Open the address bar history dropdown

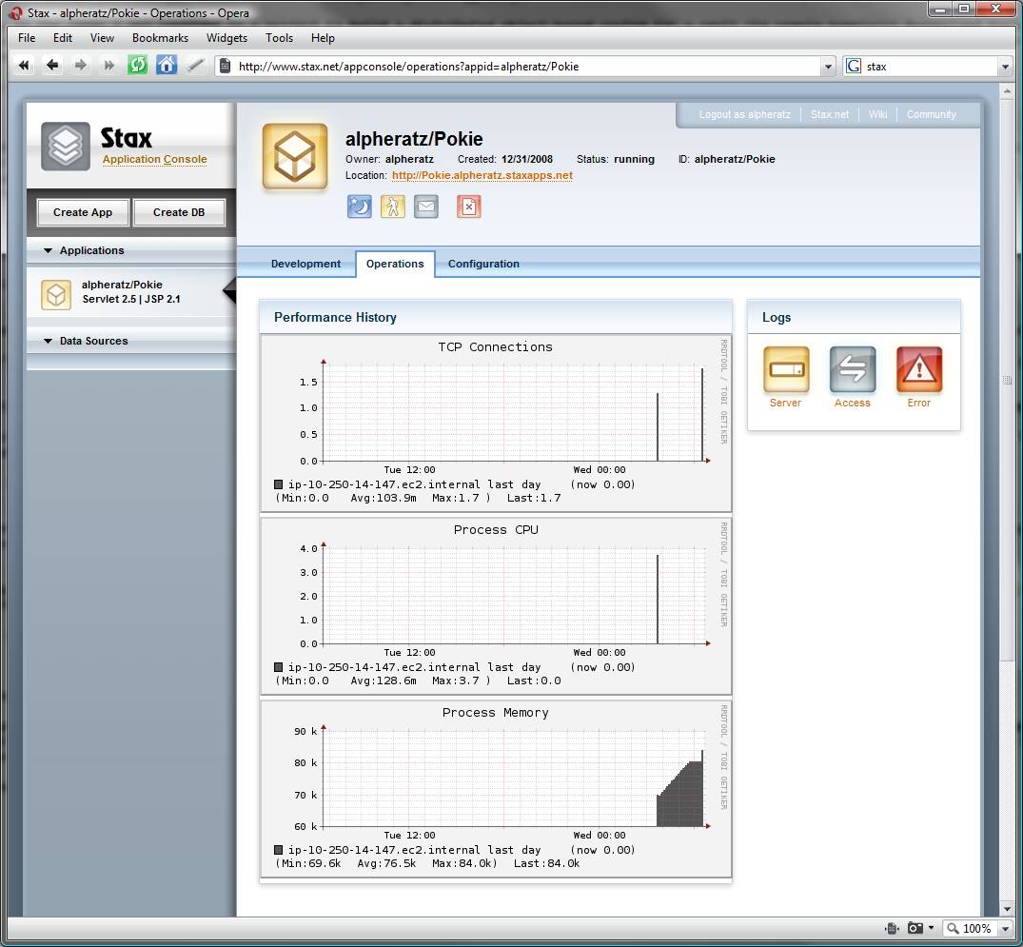click(828, 67)
